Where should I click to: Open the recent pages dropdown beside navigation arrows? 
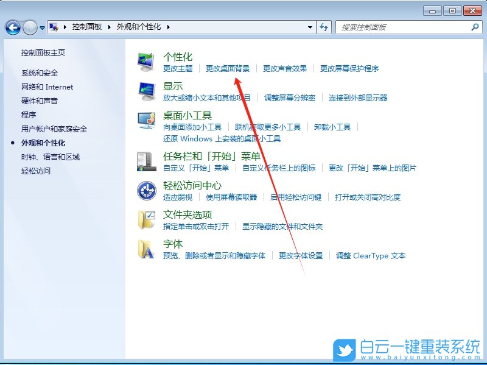[41, 27]
